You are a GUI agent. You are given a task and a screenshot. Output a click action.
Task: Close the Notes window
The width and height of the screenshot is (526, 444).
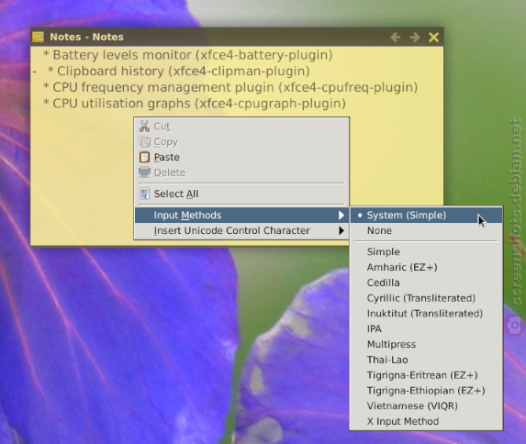(434, 37)
